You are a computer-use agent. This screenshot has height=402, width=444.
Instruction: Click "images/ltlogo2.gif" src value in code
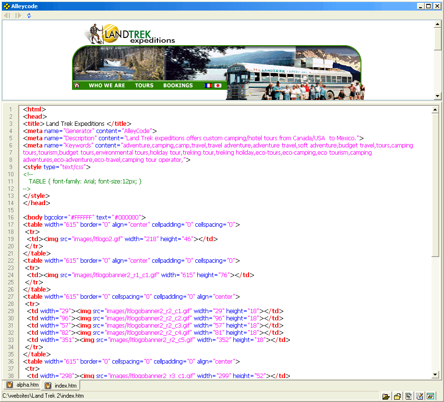tap(97, 239)
